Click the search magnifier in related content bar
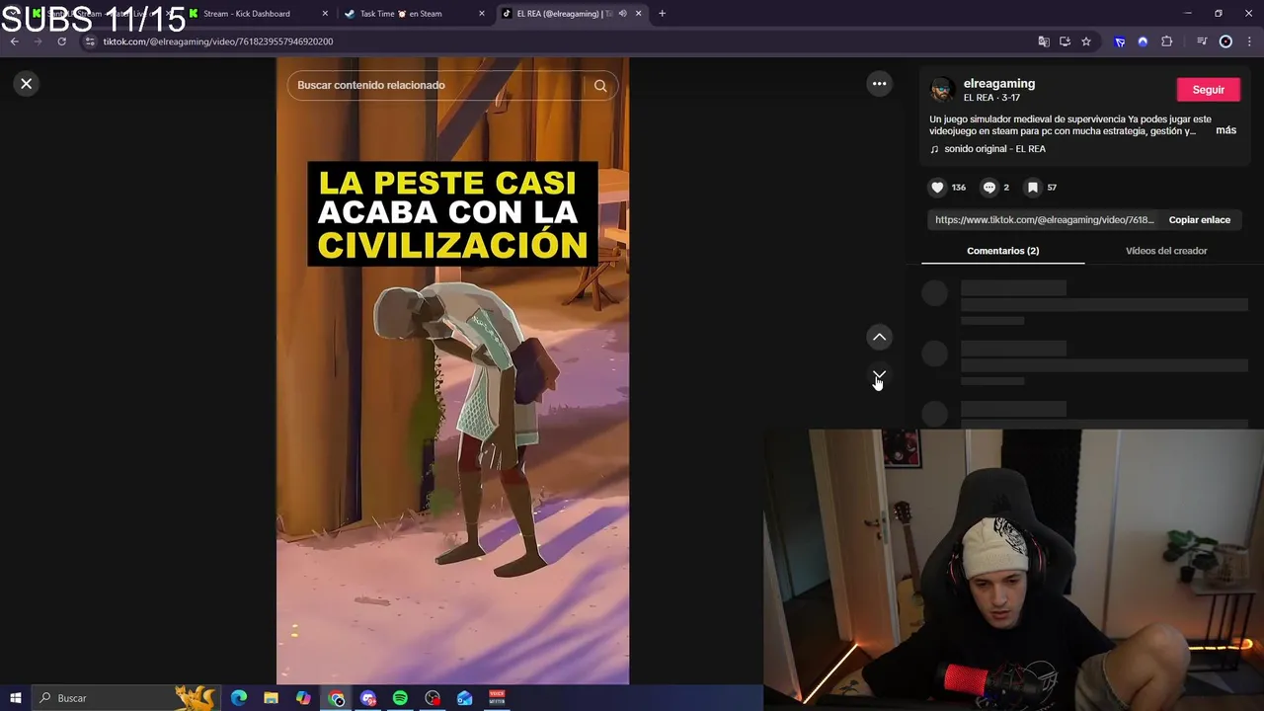This screenshot has height=711, width=1264. 600,86
